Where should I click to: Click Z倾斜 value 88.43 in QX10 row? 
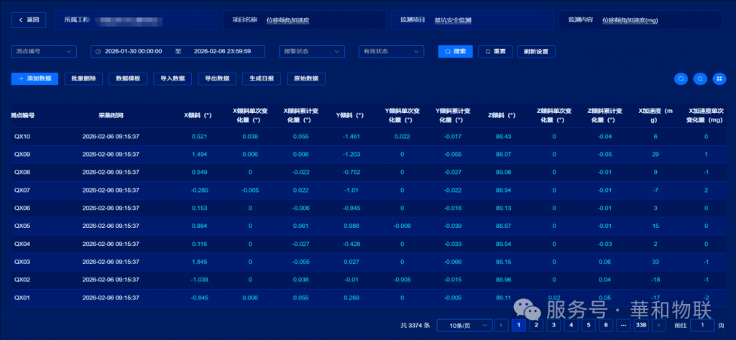tap(503, 137)
